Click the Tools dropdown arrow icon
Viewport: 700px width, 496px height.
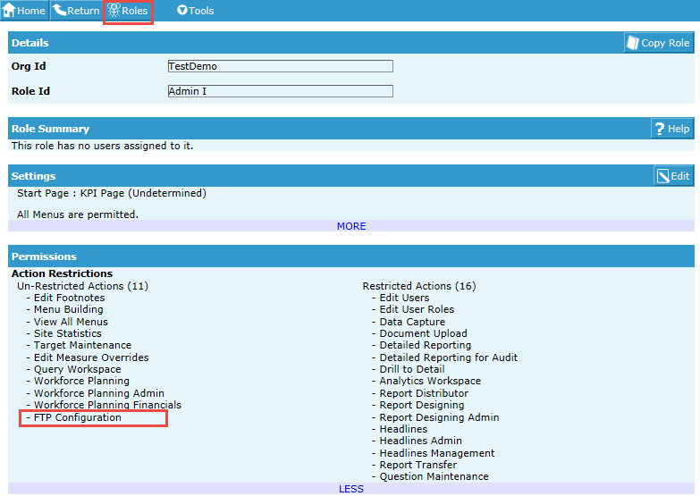click(182, 10)
